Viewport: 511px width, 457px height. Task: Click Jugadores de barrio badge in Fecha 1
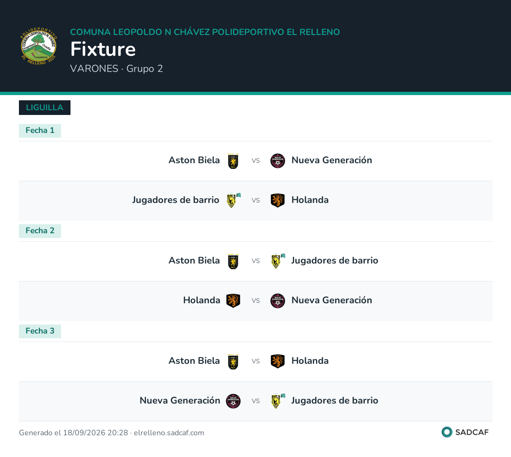point(233,200)
